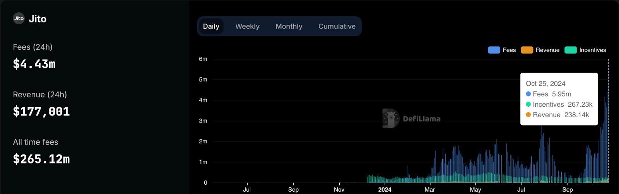Switch to Weekly view
Screen dimensions: 619x194
(248, 26)
